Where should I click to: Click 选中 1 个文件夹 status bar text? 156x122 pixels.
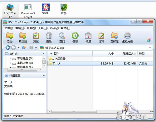[13, 116]
